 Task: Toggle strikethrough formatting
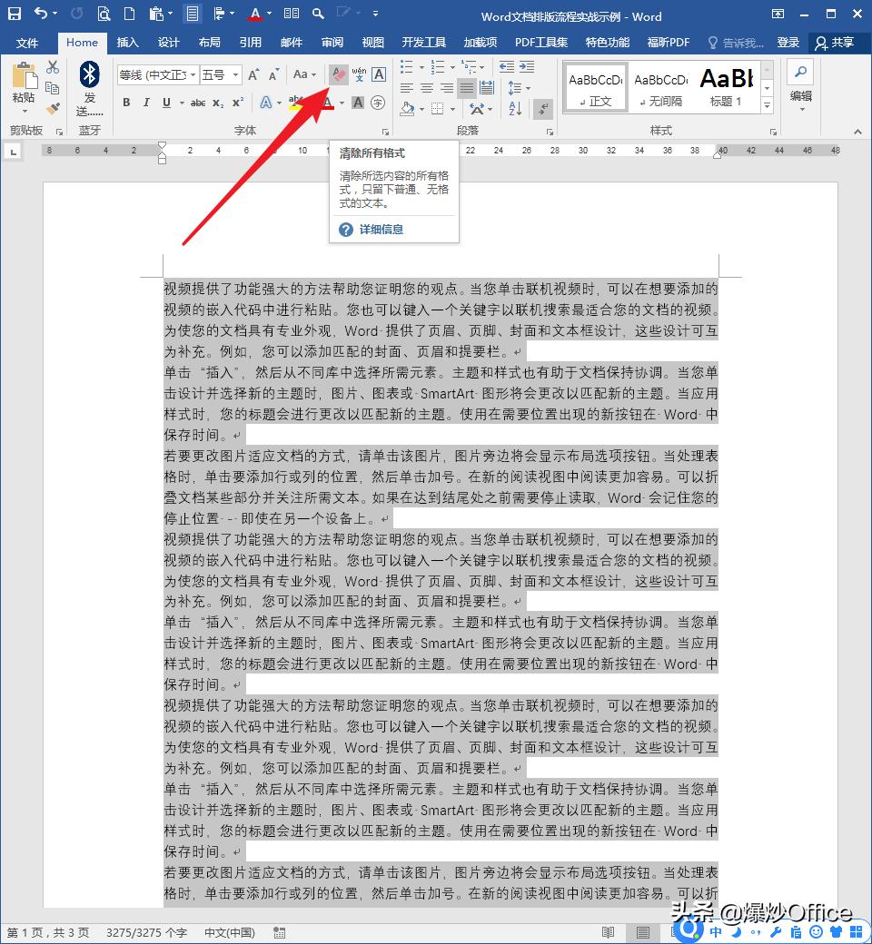tap(198, 102)
